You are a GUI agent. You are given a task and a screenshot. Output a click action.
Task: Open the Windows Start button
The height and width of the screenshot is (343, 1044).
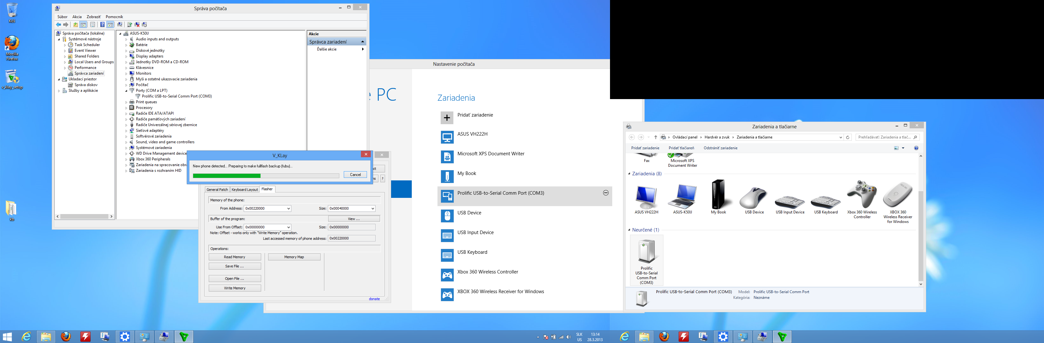7,337
